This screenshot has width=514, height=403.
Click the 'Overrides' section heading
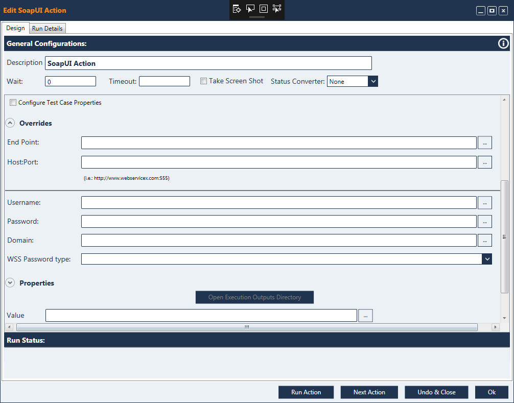point(36,123)
